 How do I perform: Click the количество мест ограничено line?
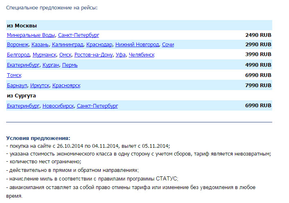point(44,162)
